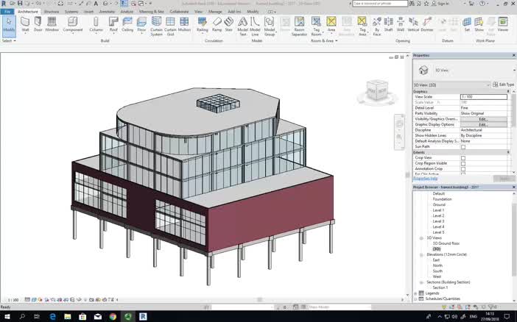
Task: Enable the Sun Path checkbox
Action: coord(463,146)
